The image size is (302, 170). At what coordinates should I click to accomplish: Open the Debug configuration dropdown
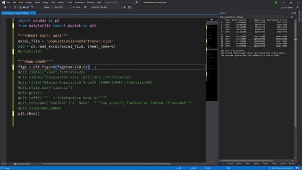pyautogui.click(x=48, y=8)
